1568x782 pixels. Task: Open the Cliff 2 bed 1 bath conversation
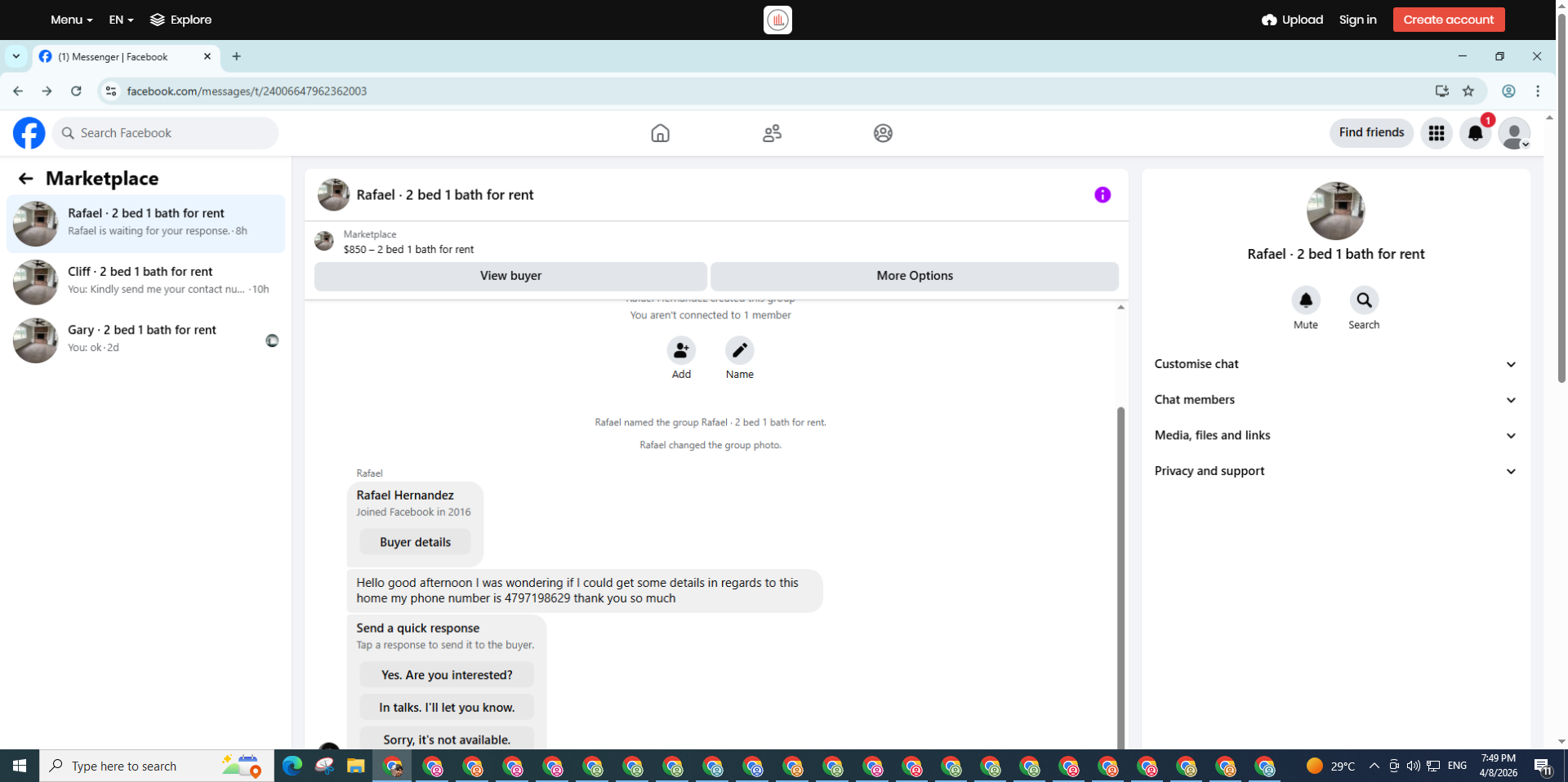[x=145, y=282]
